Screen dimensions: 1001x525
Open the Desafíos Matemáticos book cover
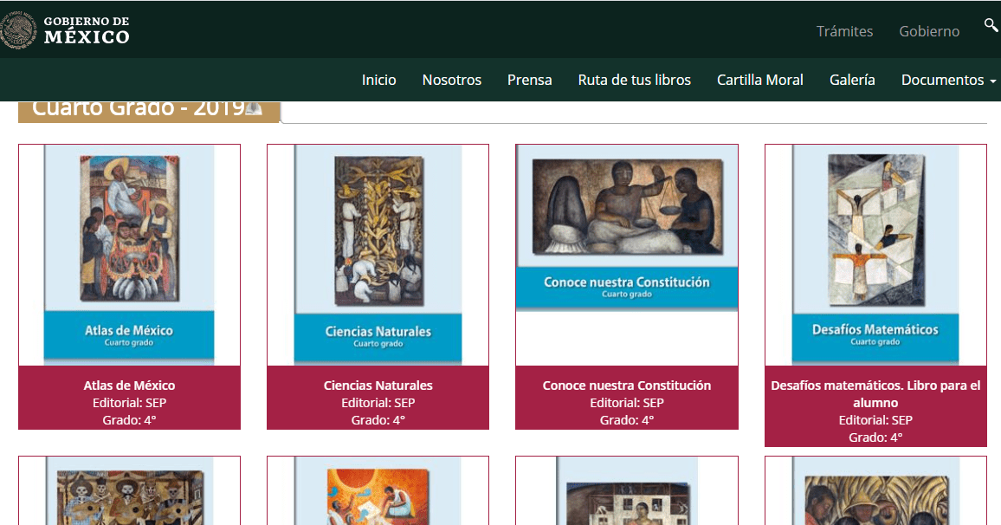click(875, 255)
